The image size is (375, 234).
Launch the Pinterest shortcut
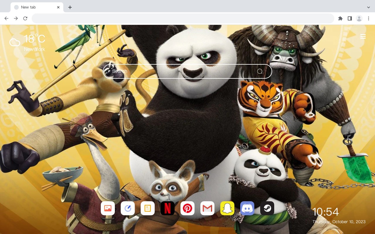click(187, 208)
